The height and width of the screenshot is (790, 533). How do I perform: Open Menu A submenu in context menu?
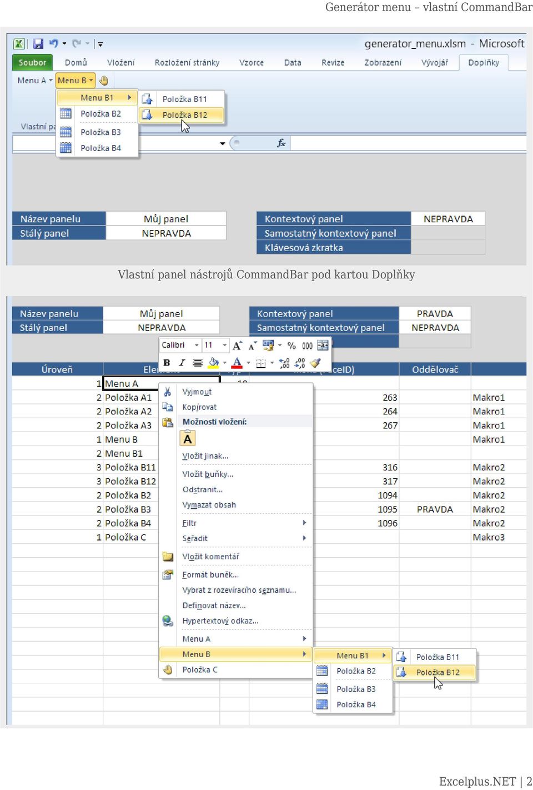(236, 639)
